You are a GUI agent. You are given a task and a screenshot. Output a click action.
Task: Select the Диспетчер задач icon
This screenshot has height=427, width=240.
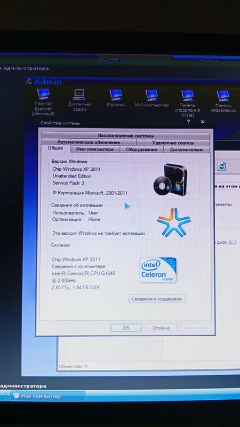point(79,100)
